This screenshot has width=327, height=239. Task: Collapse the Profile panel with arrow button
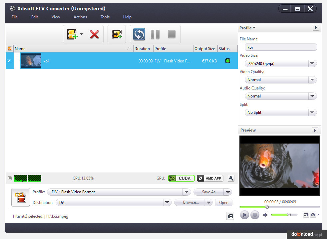pos(316,28)
